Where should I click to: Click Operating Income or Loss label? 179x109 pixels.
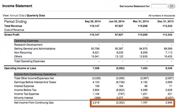point(20,68)
